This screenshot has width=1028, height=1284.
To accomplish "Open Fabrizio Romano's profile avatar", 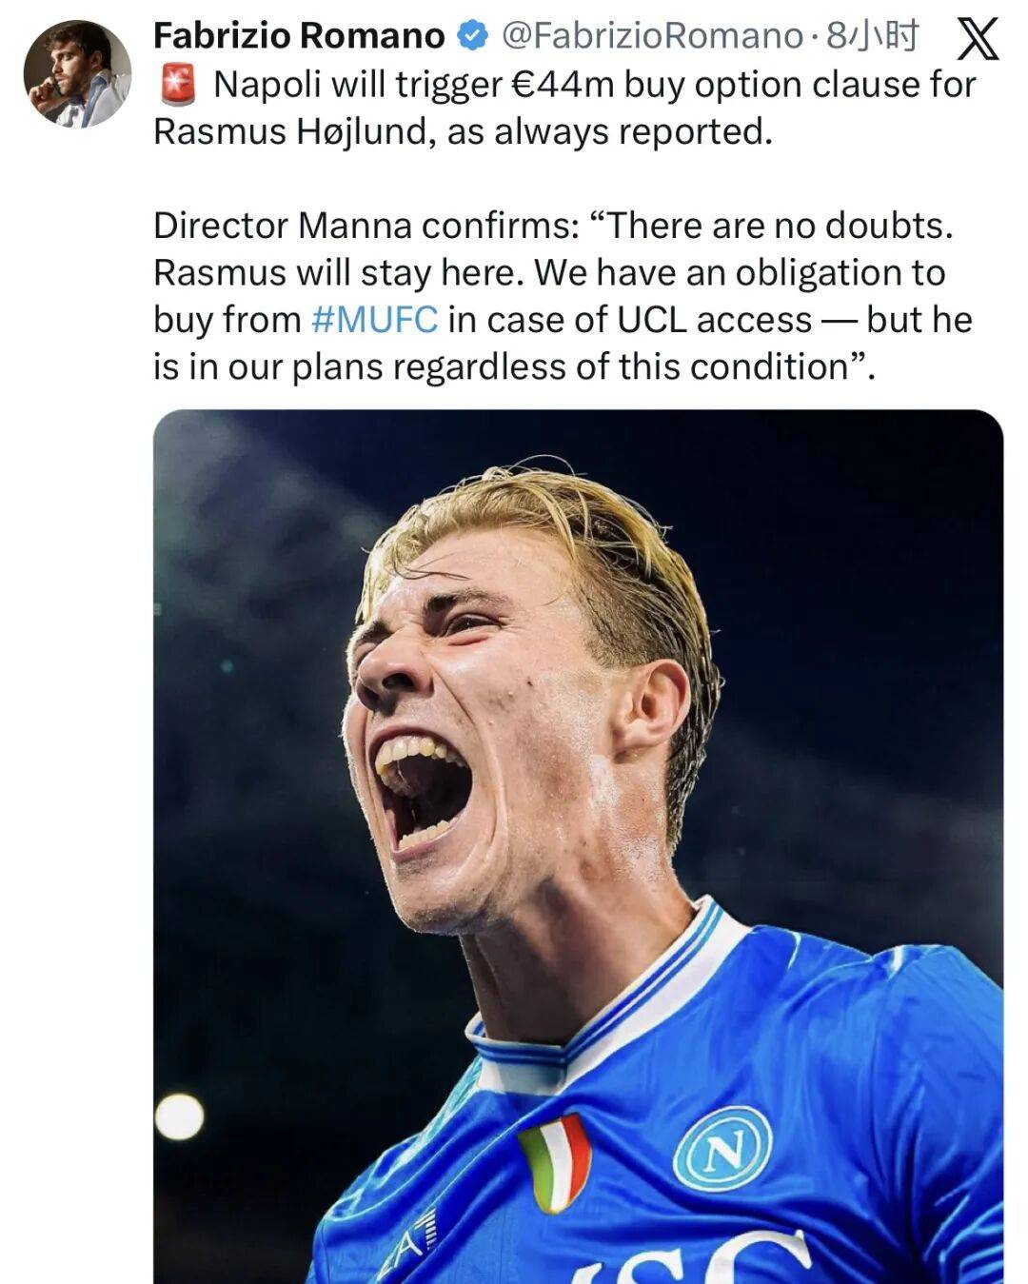I will [x=77, y=73].
